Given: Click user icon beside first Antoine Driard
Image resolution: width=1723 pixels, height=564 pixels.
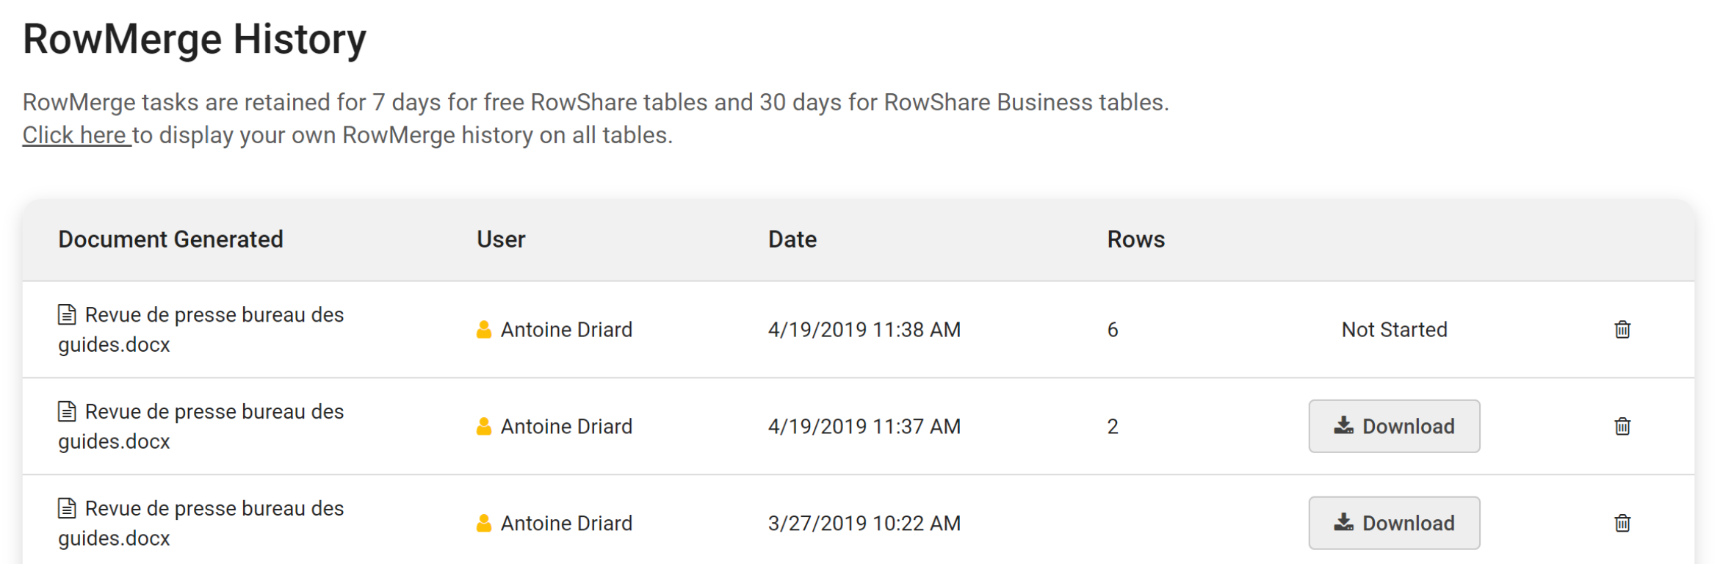Looking at the screenshot, I should 483,330.
